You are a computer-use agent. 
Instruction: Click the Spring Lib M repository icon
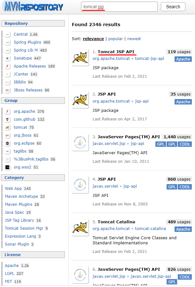pyautogui.click(x=7, y=50)
